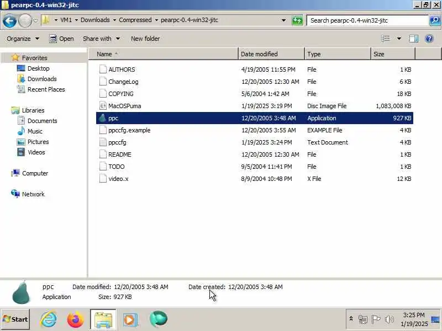Click the Action Center flag tray icon

pos(376,319)
